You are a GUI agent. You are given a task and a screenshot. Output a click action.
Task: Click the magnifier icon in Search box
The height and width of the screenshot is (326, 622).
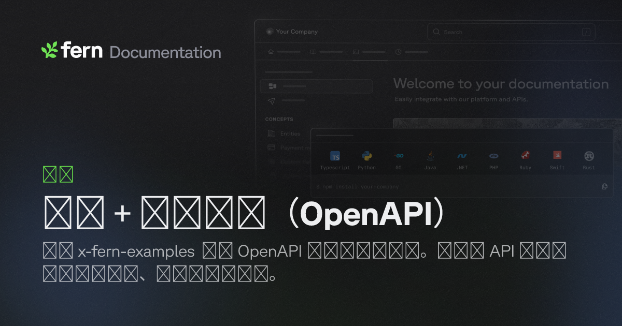(x=436, y=32)
